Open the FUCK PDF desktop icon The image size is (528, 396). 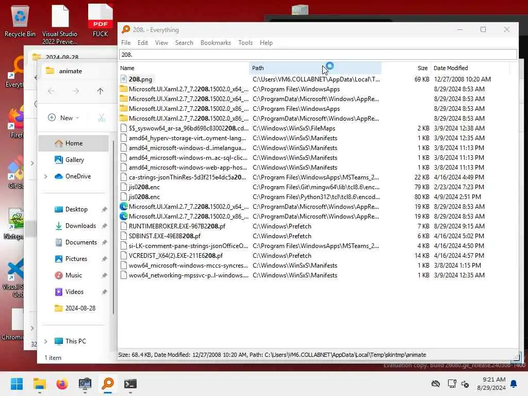(x=100, y=21)
